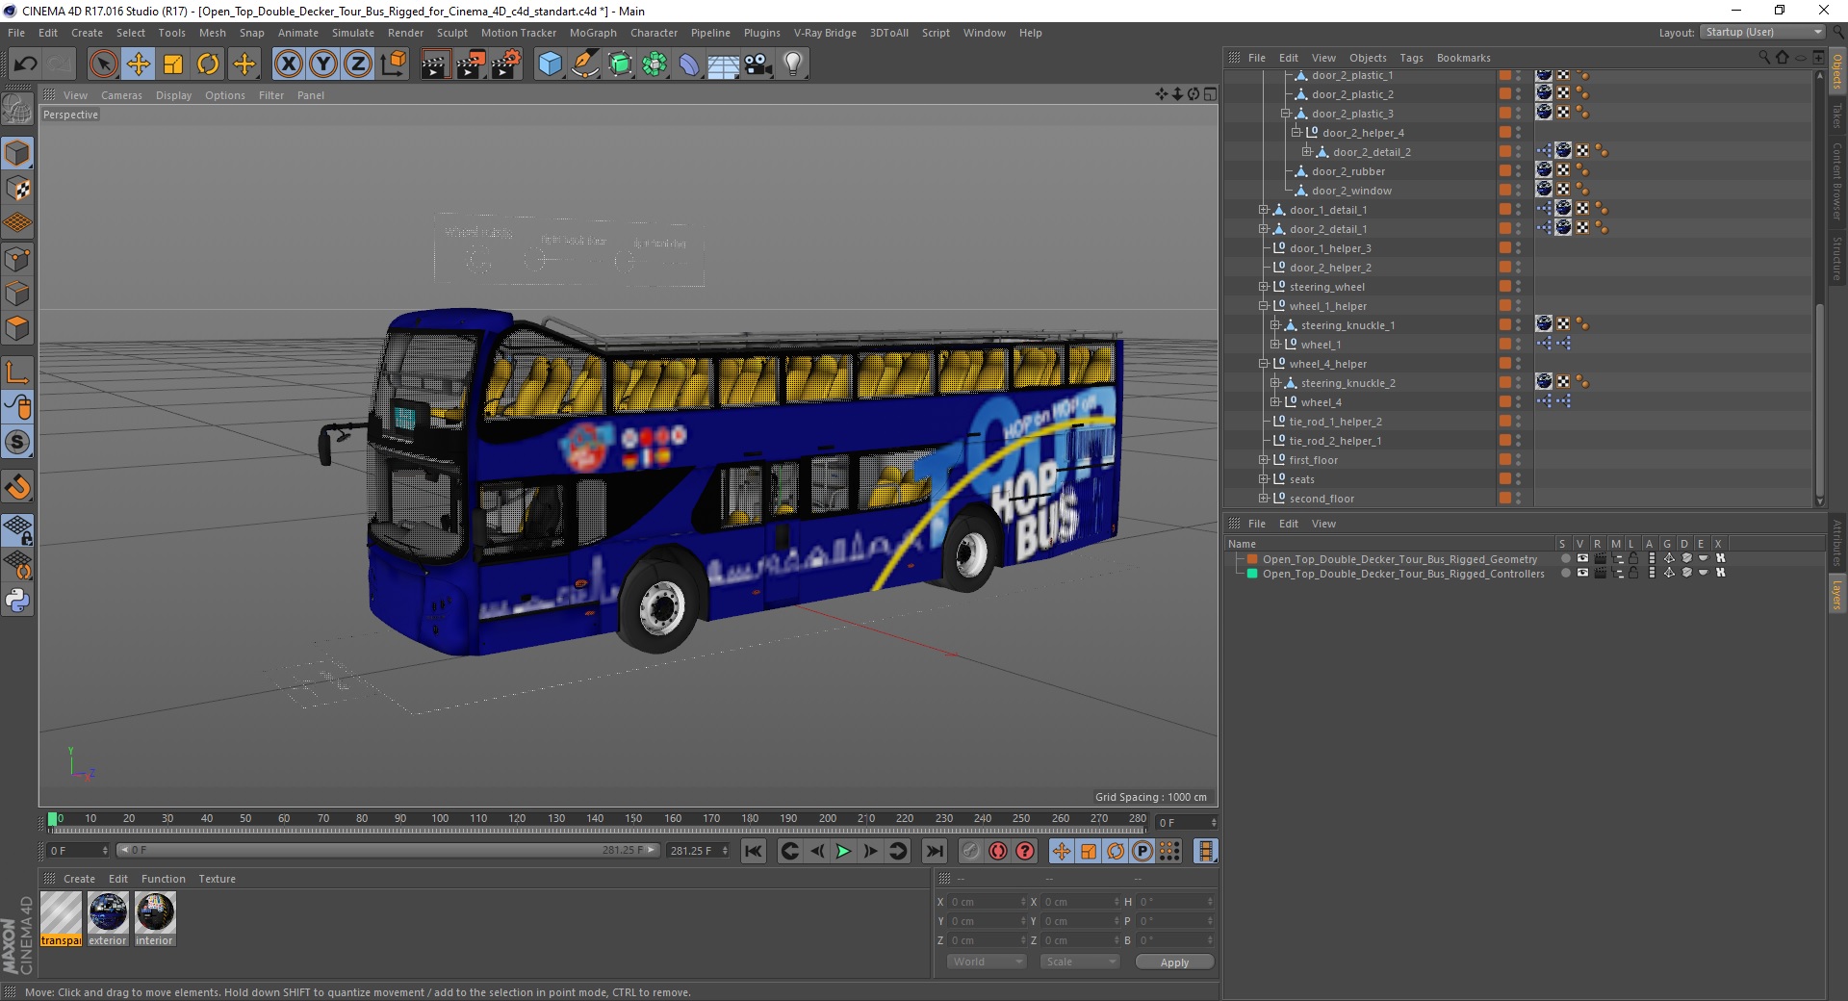Click frame 100 on the timeline ruler
Image resolution: width=1848 pixels, height=1001 pixels.
[x=440, y=819]
